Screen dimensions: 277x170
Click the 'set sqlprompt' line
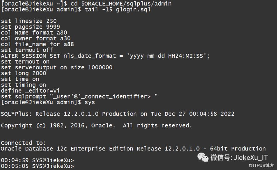click(x=79, y=96)
